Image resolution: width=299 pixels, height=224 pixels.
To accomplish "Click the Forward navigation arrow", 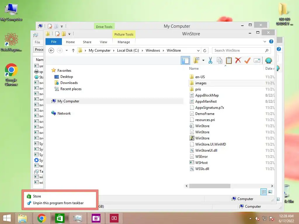I will pyautogui.click(x=60, y=50).
